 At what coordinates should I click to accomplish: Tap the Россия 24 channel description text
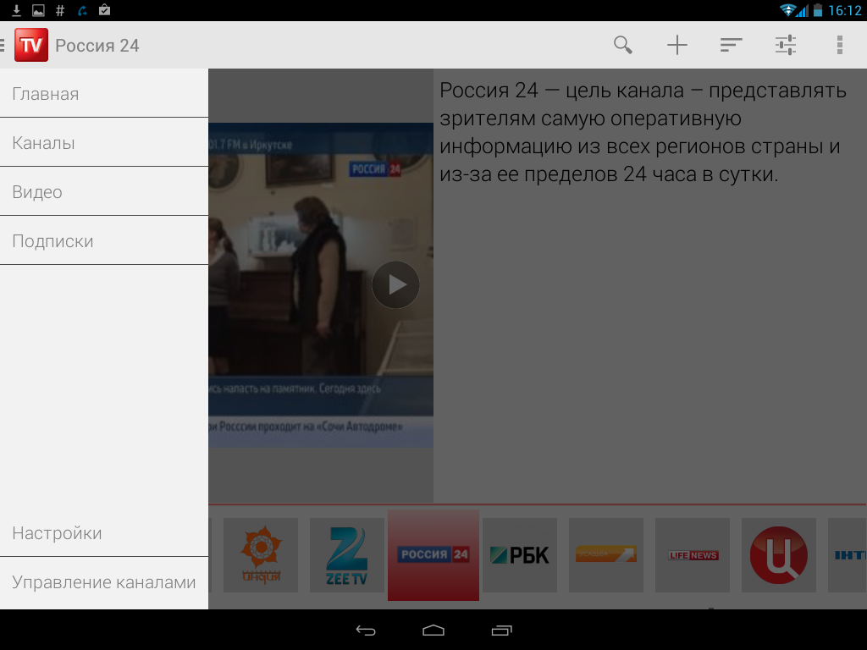(643, 132)
